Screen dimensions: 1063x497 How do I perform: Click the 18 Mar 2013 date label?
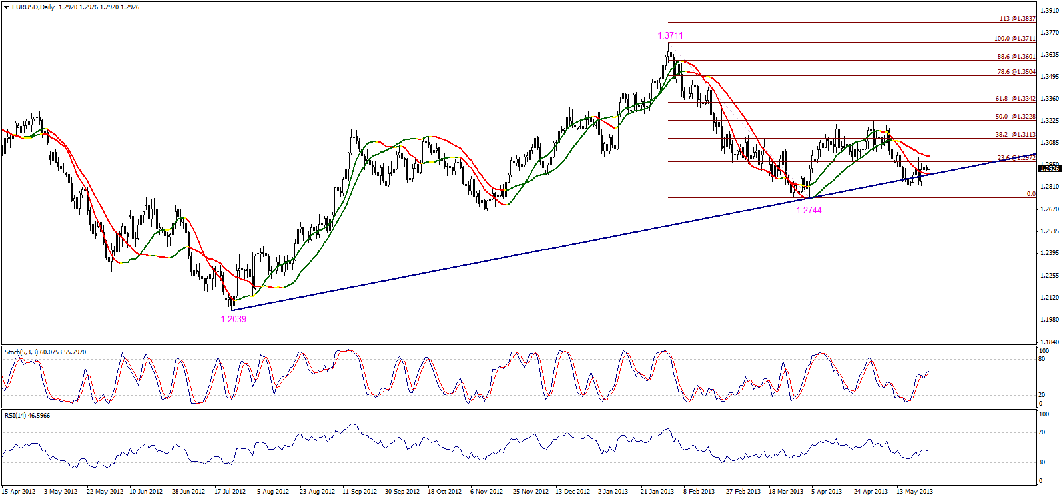tap(786, 492)
